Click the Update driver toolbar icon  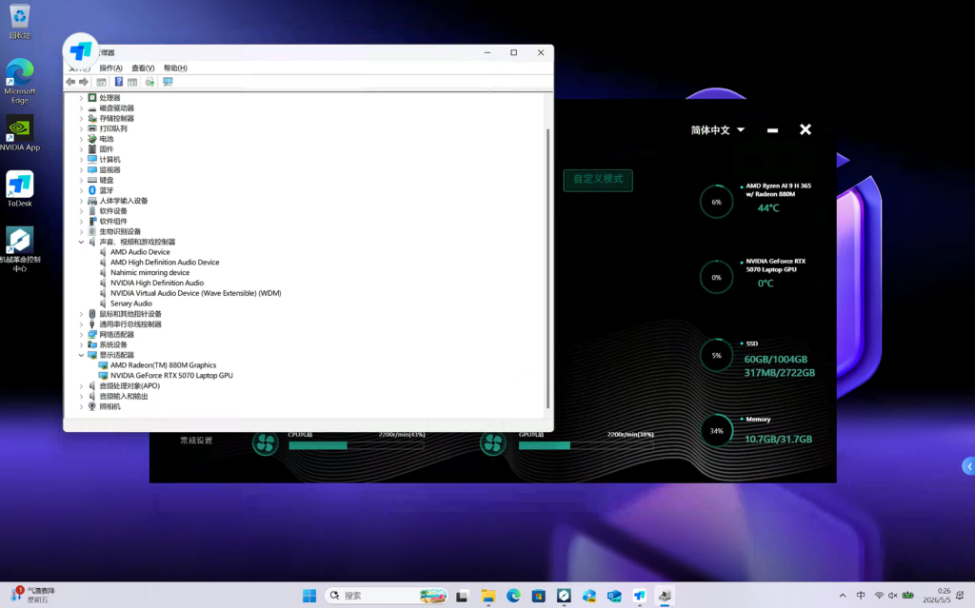[x=149, y=82]
